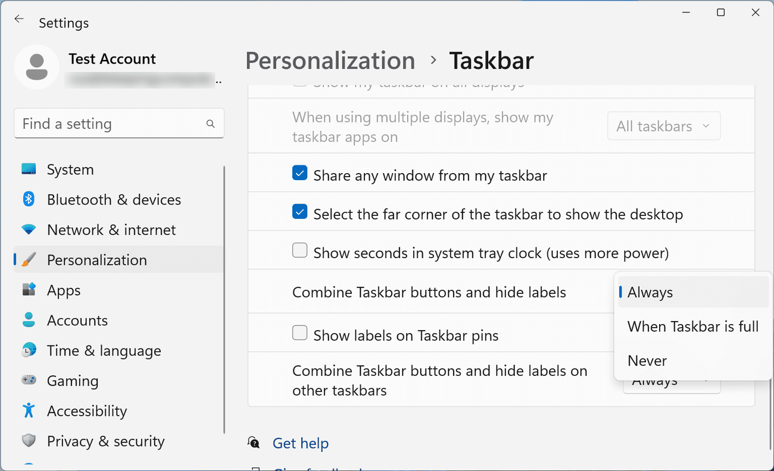Select 'Never' from the combine dropdown list
Screen dimensions: 774x471
click(x=647, y=360)
